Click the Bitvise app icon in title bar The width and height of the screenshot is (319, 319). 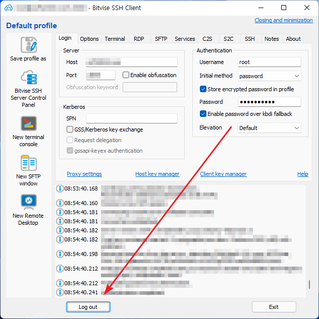coord(9,8)
